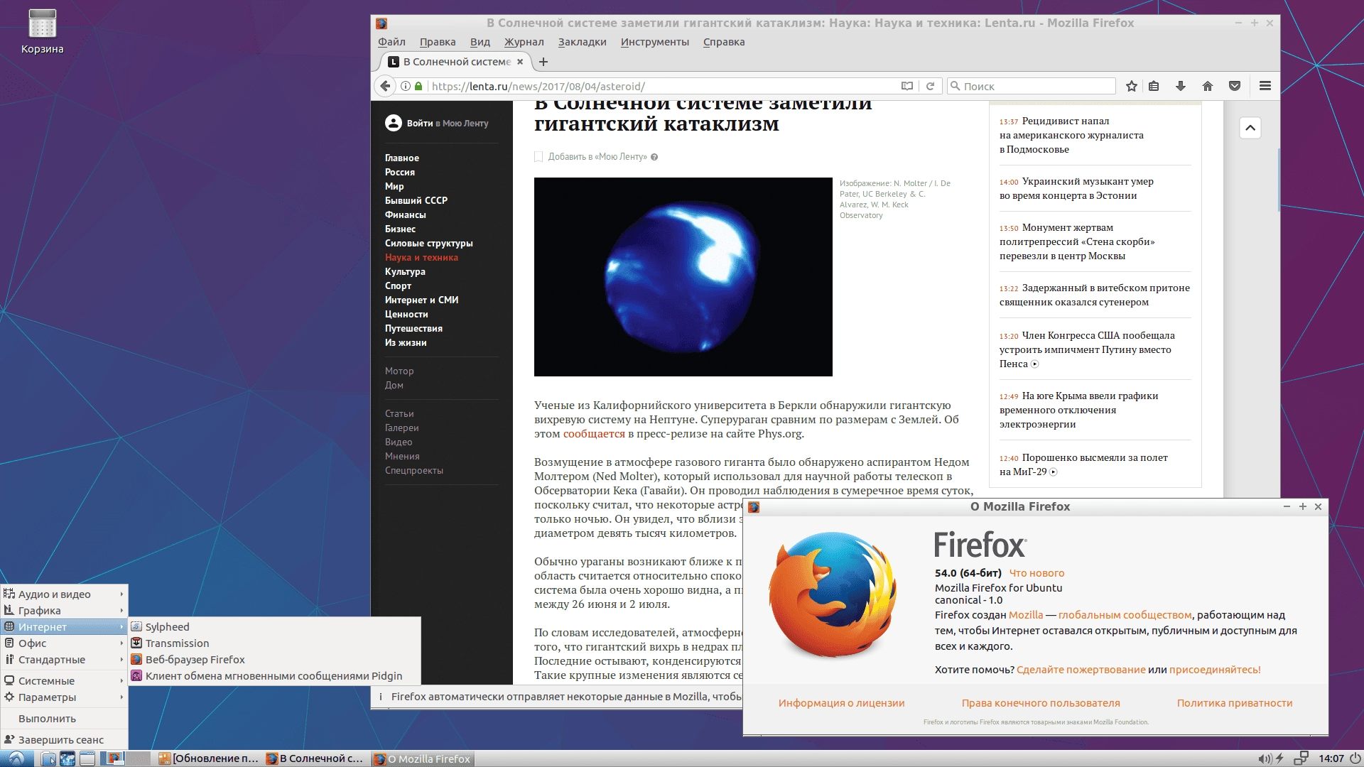
Task: Launch 'Веб-браузер Firefox' menu entry
Action: 275,659
